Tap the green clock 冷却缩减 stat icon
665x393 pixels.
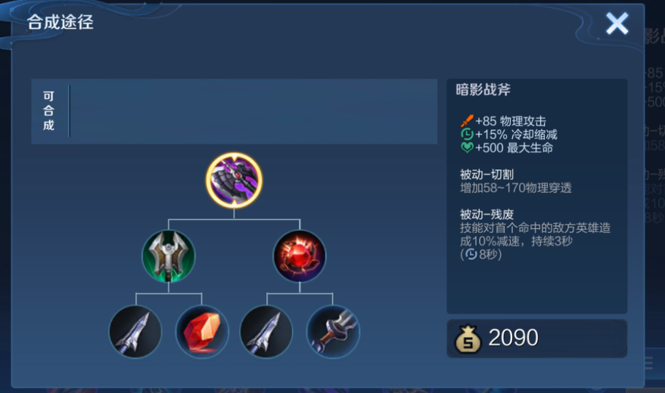[x=467, y=135]
